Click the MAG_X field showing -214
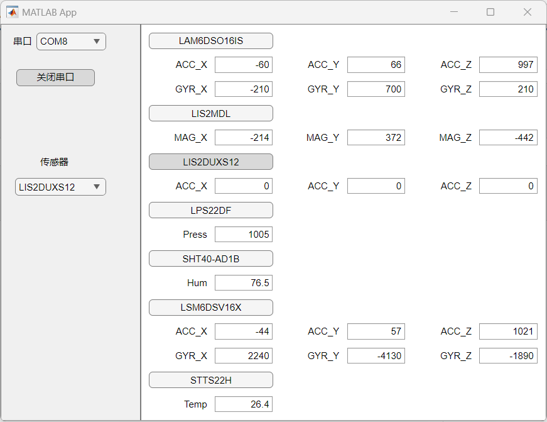Image resolution: width=547 pixels, height=422 pixels. pos(244,137)
